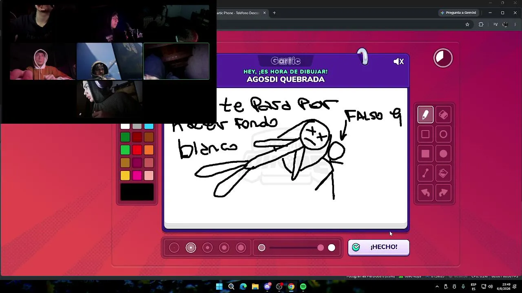Screen dimensions: 522x293
Task: Pick the dark red color swatch
Action: [137, 137]
